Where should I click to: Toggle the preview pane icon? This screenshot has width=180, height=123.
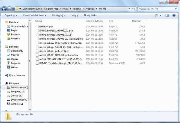pyautogui.click(x=167, y=15)
